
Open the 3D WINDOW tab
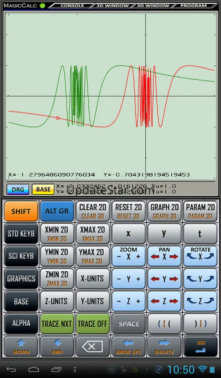coord(153,5)
